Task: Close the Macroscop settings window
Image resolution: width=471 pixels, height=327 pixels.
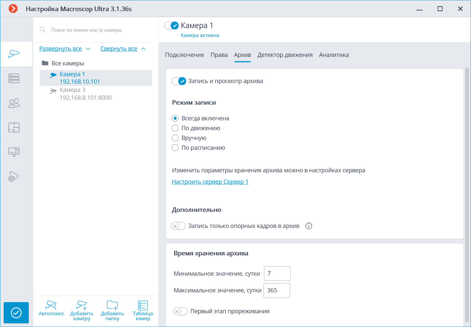Action: pyautogui.click(x=460, y=9)
